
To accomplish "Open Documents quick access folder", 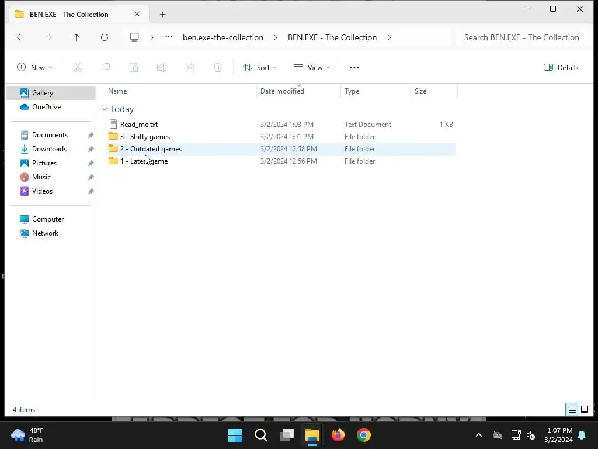I will click(51, 135).
